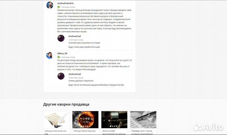Open 'Напишу песню под ключ' kwork title
Viewport: 227px width, 135px height.
[85, 131]
